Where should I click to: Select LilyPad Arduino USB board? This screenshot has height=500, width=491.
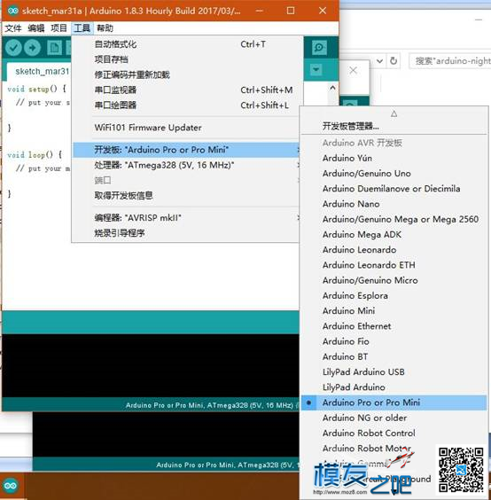pos(394,372)
